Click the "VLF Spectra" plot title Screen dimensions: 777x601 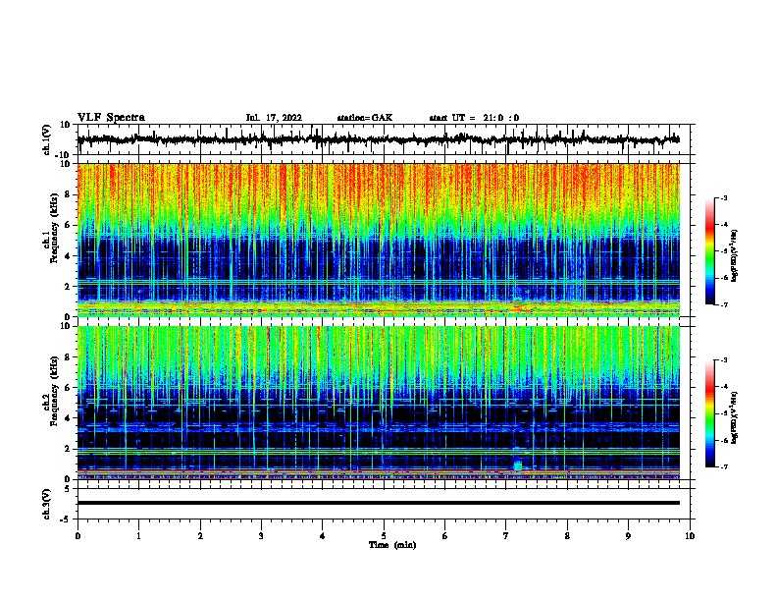(x=111, y=118)
